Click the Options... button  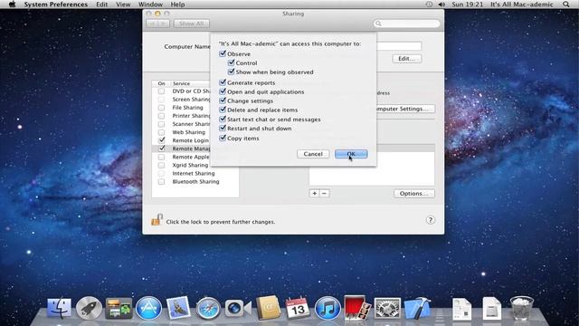pyautogui.click(x=414, y=193)
